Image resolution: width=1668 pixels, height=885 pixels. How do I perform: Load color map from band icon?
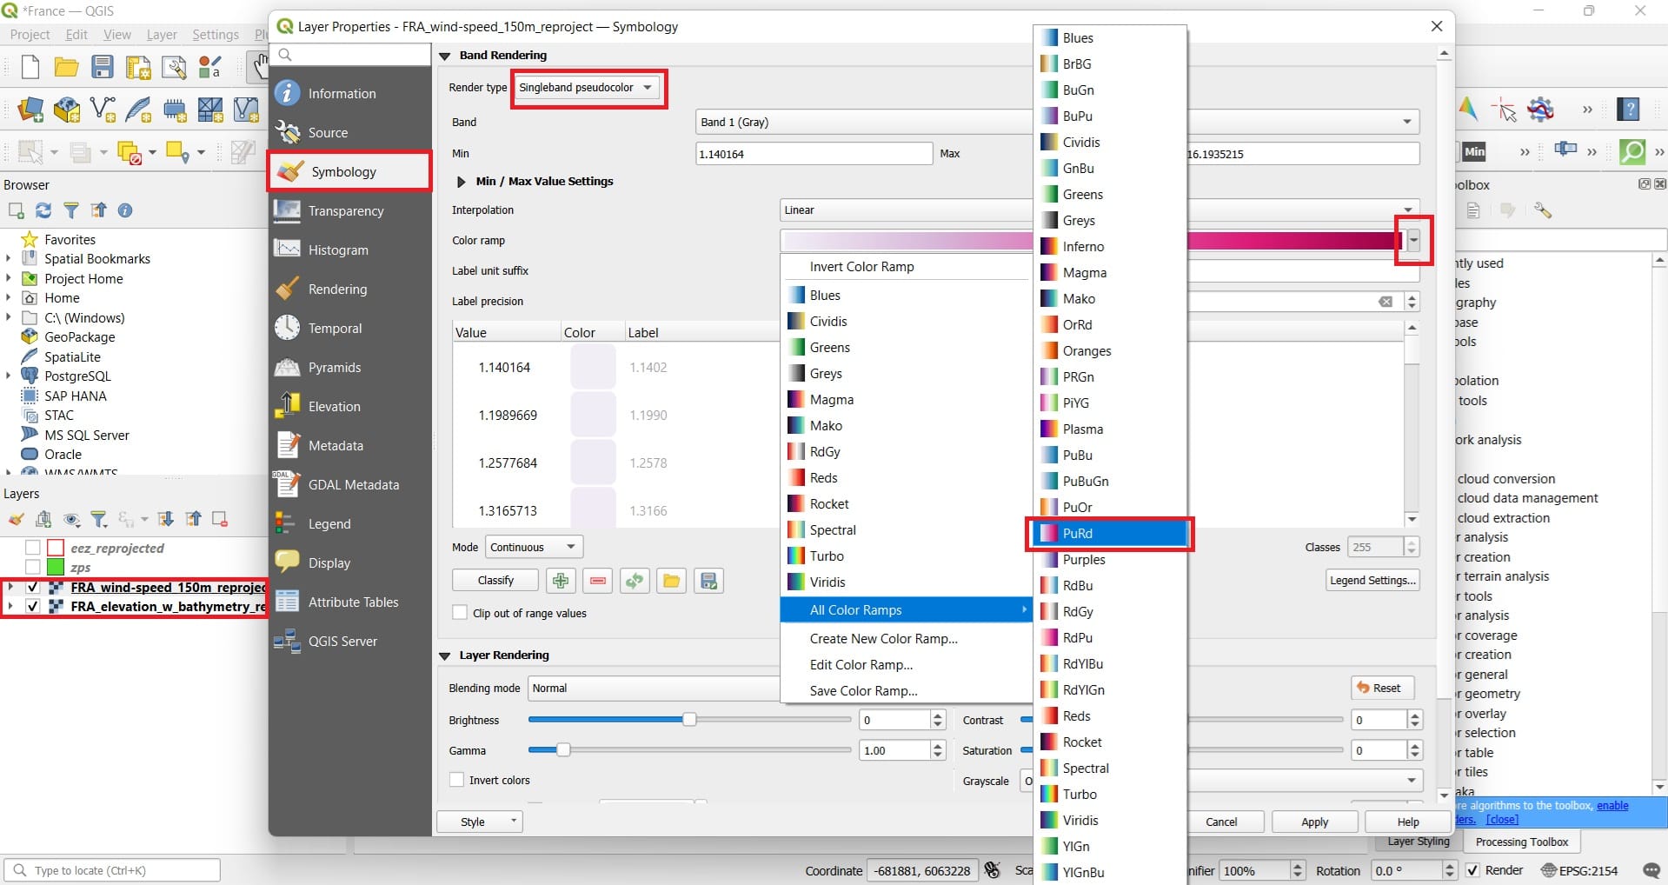pyautogui.click(x=635, y=581)
